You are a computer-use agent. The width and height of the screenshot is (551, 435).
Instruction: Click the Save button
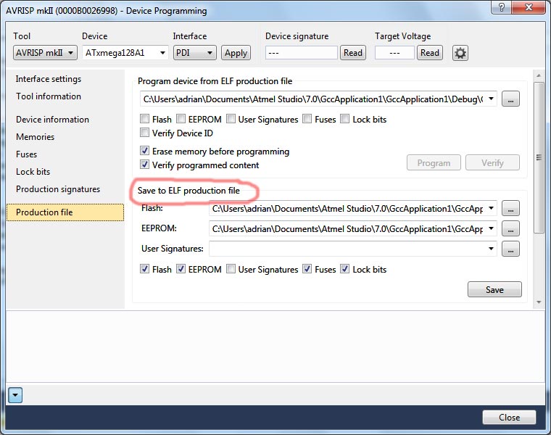494,289
